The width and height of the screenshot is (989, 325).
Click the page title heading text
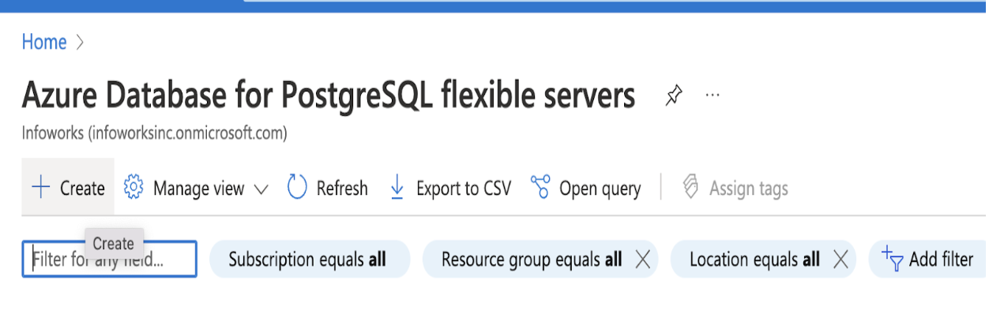pos(329,96)
